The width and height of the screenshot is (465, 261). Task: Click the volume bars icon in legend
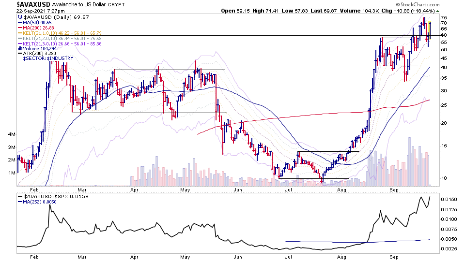(20, 49)
